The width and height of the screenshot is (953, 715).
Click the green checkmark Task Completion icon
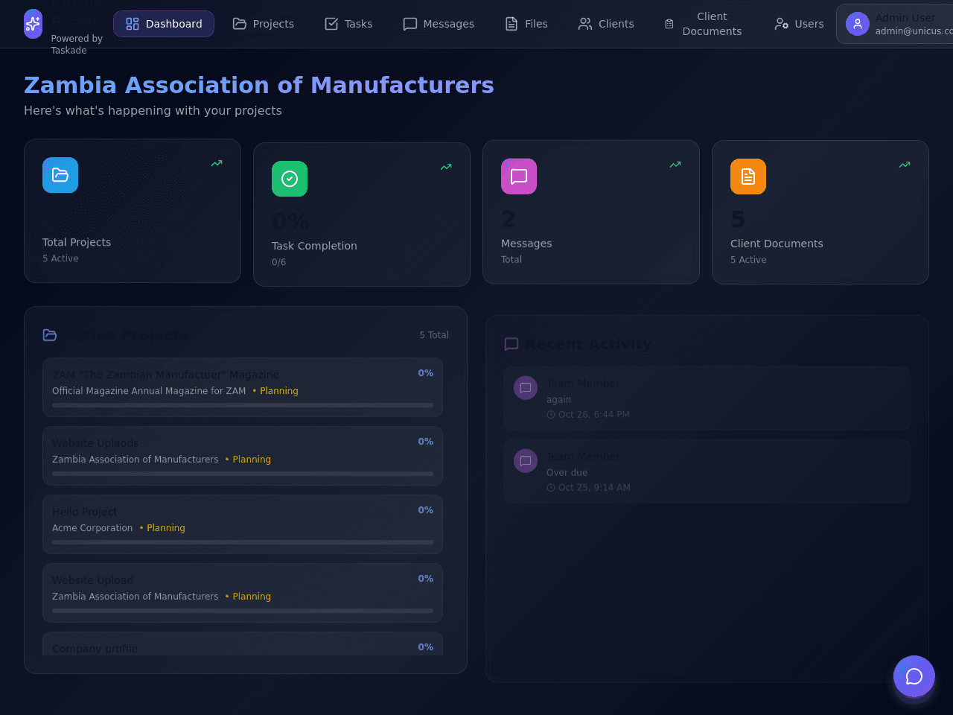(290, 179)
